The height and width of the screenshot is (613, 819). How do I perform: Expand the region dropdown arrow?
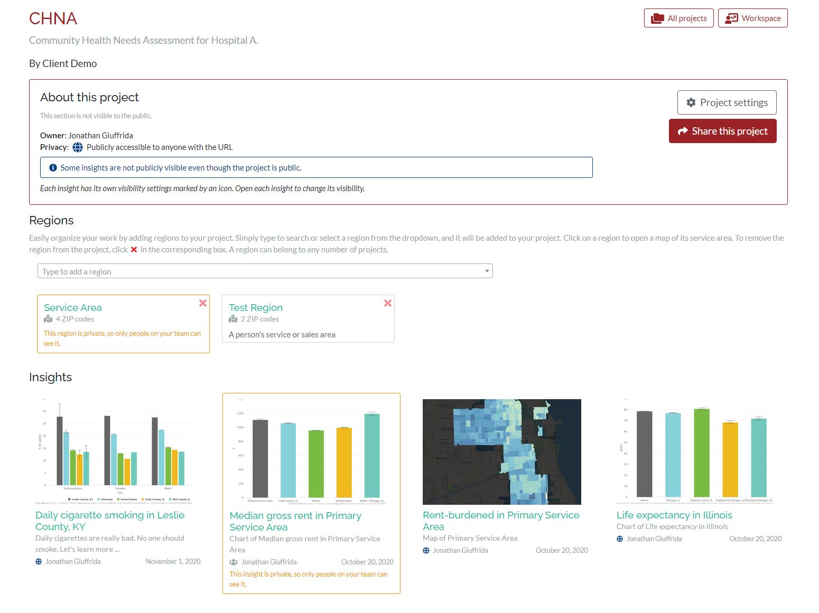[x=487, y=271]
